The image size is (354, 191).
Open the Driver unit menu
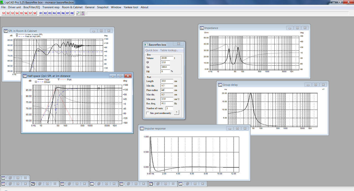point(14,7)
